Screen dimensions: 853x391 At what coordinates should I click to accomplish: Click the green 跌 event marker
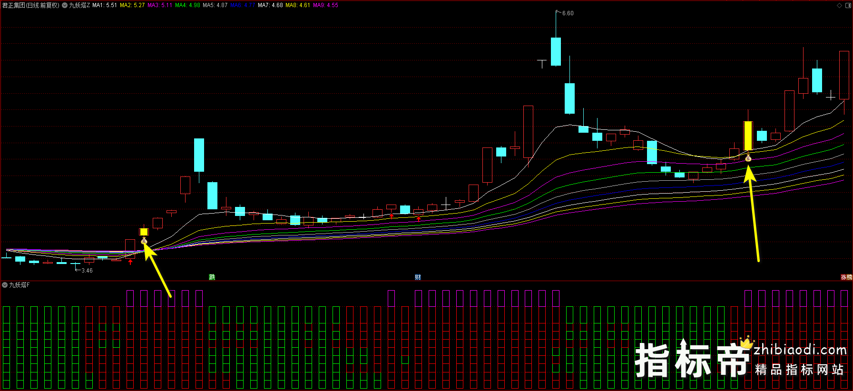tap(212, 277)
